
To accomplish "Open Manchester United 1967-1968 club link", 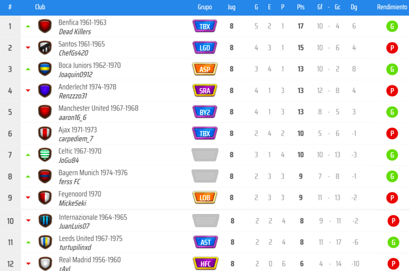I will pos(98,108).
